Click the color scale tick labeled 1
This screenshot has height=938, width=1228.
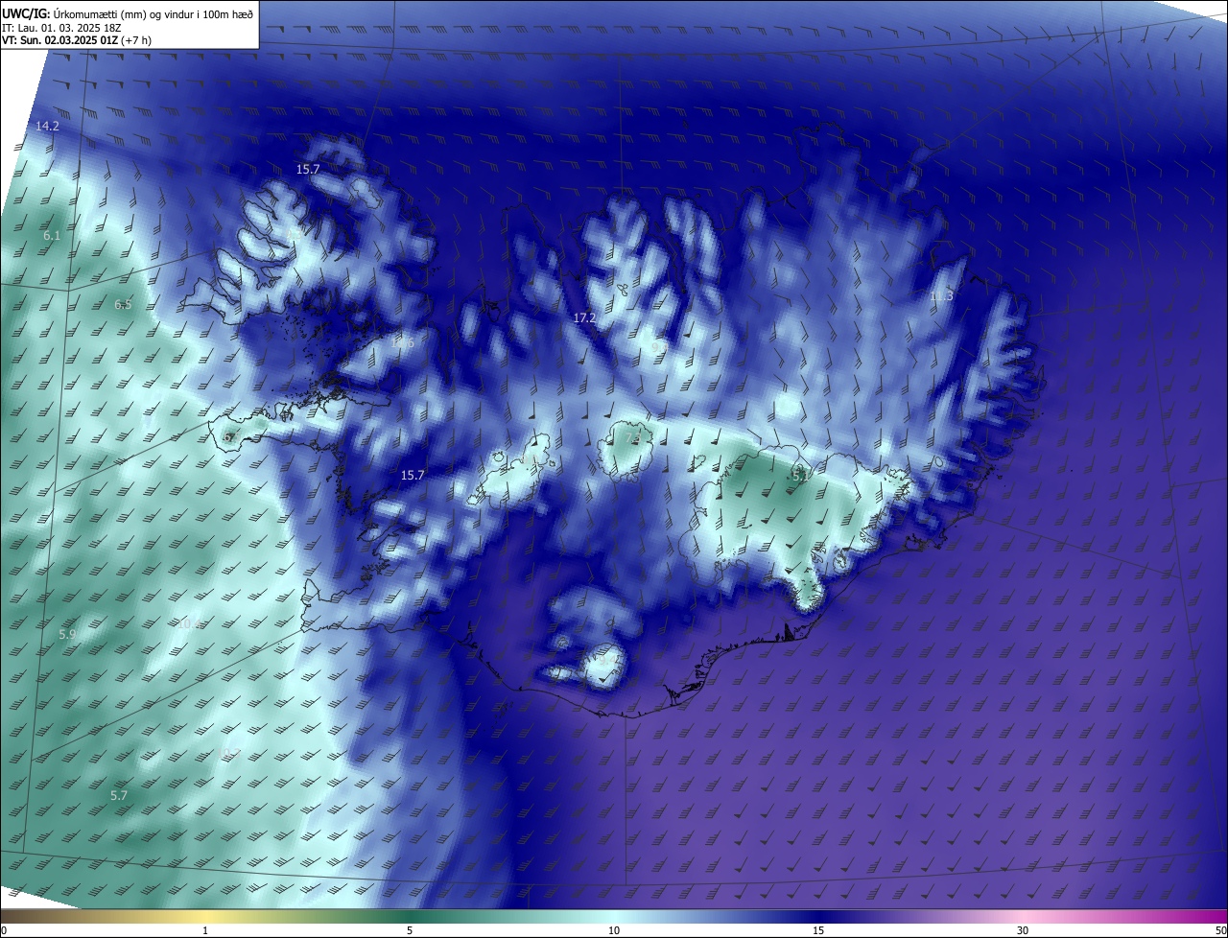pyautogui.click(x=206, y=930)
